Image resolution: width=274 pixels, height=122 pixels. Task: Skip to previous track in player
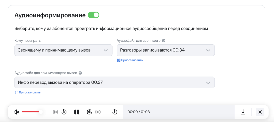(x=55, y=112)
